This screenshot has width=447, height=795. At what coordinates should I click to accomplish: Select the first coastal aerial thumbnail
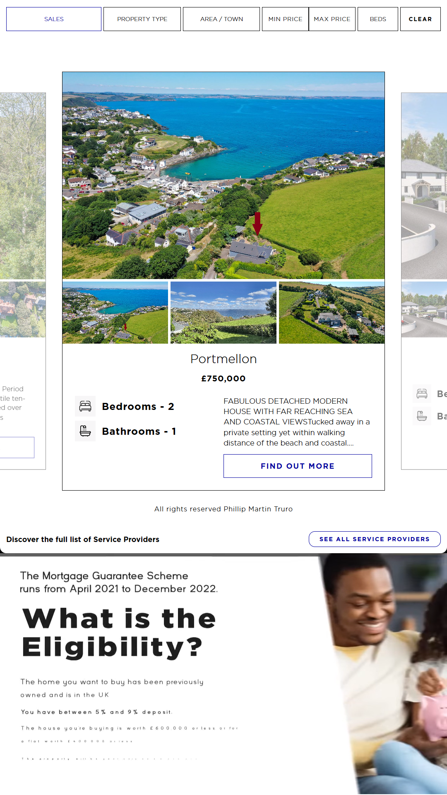click(x=115, y=313)
